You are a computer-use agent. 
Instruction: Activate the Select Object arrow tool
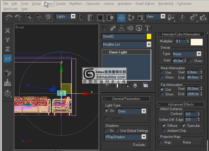(x=81, y=18)
